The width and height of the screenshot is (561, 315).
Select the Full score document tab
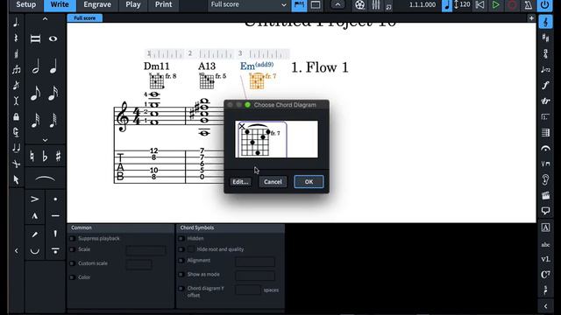click(85, 17)
